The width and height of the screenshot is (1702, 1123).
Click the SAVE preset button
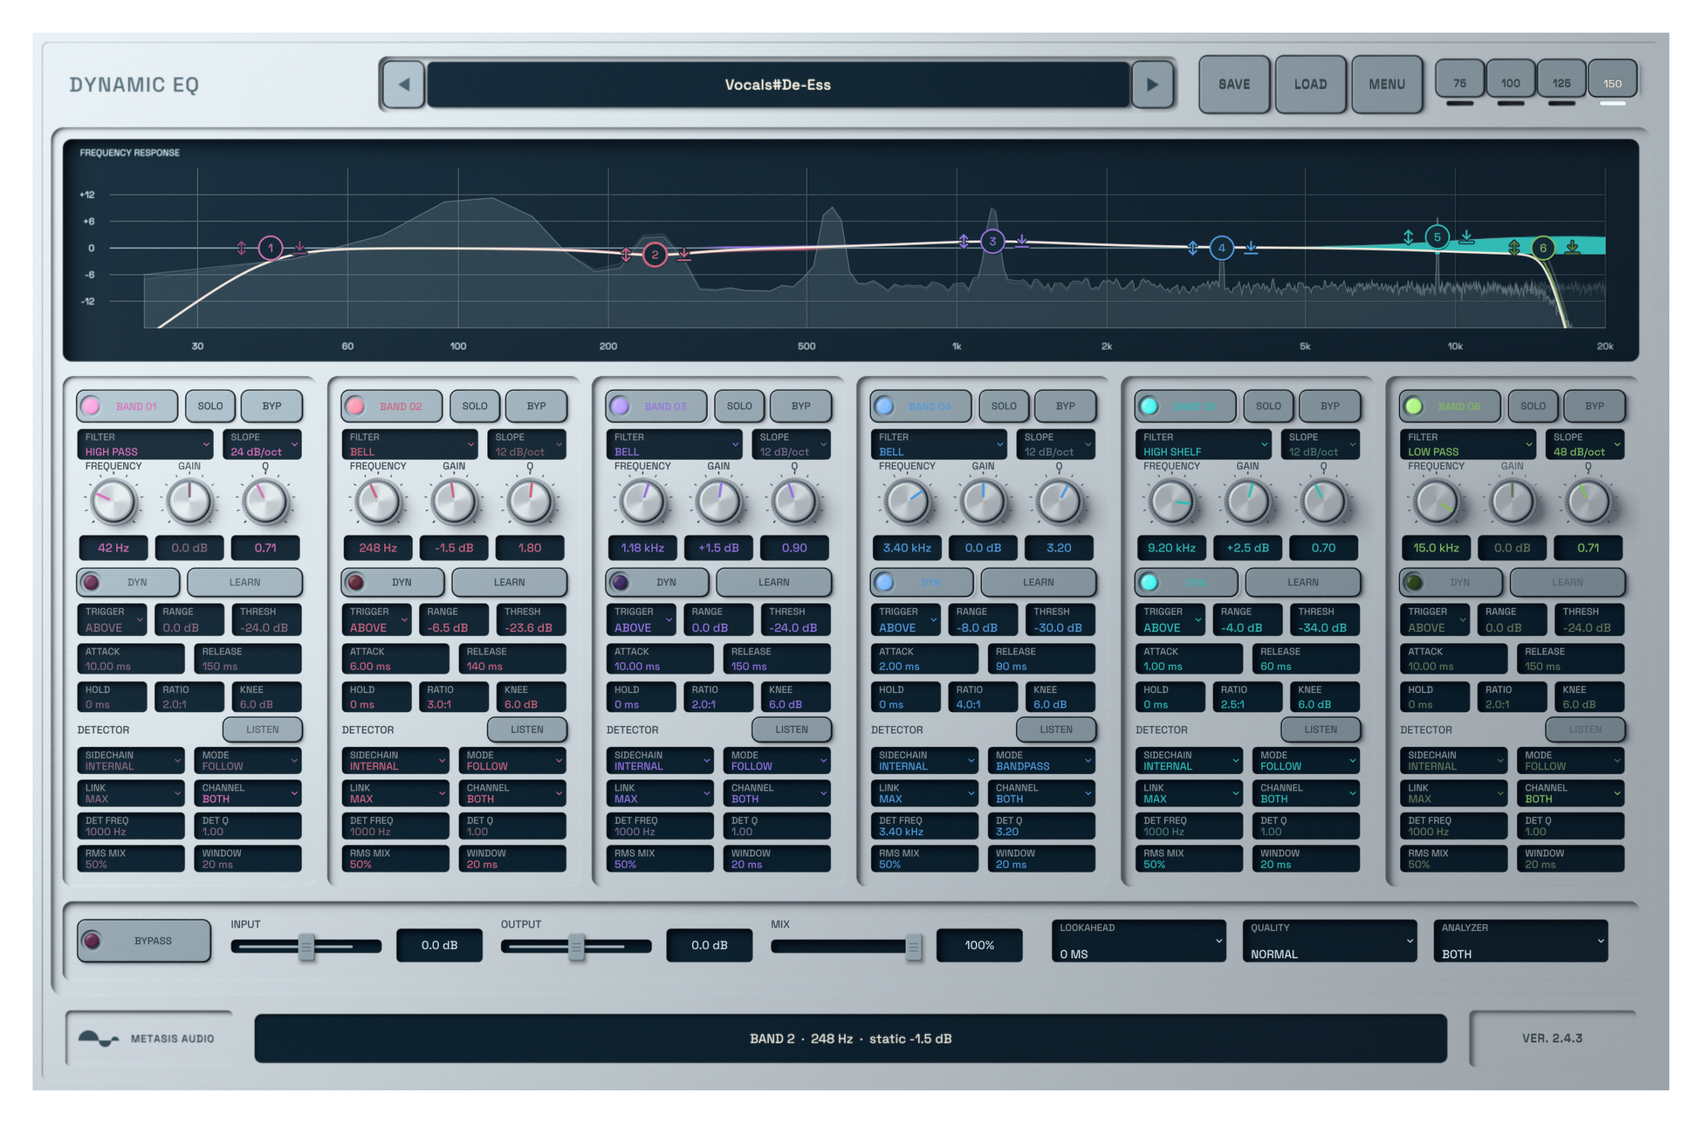click(x=1233, y=84)
